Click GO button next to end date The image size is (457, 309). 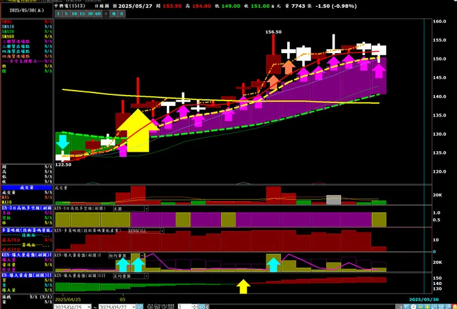(x=140, y=307)
